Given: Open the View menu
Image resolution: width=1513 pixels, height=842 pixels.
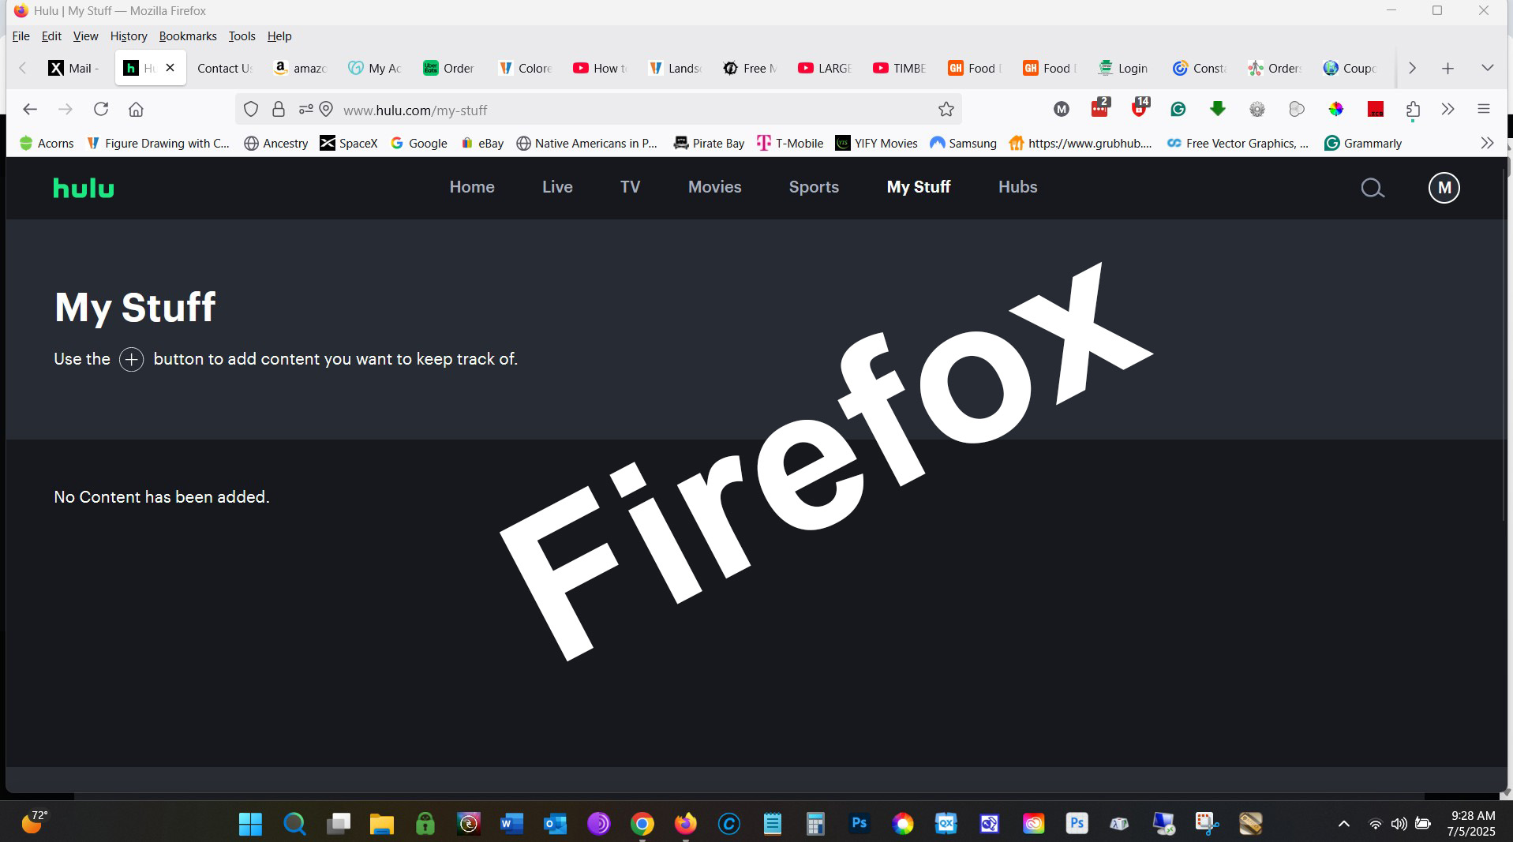Looking at the screenshot, I should click(x=85, y=36).
